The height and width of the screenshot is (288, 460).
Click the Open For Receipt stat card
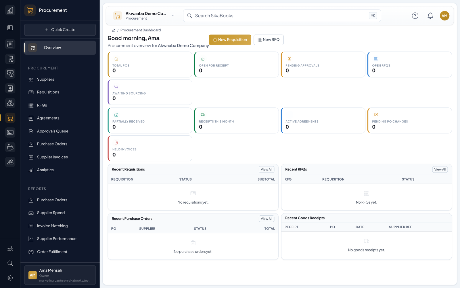(236, 65)
